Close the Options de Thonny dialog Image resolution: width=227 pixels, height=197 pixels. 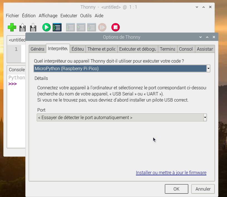tap(214, 37)
